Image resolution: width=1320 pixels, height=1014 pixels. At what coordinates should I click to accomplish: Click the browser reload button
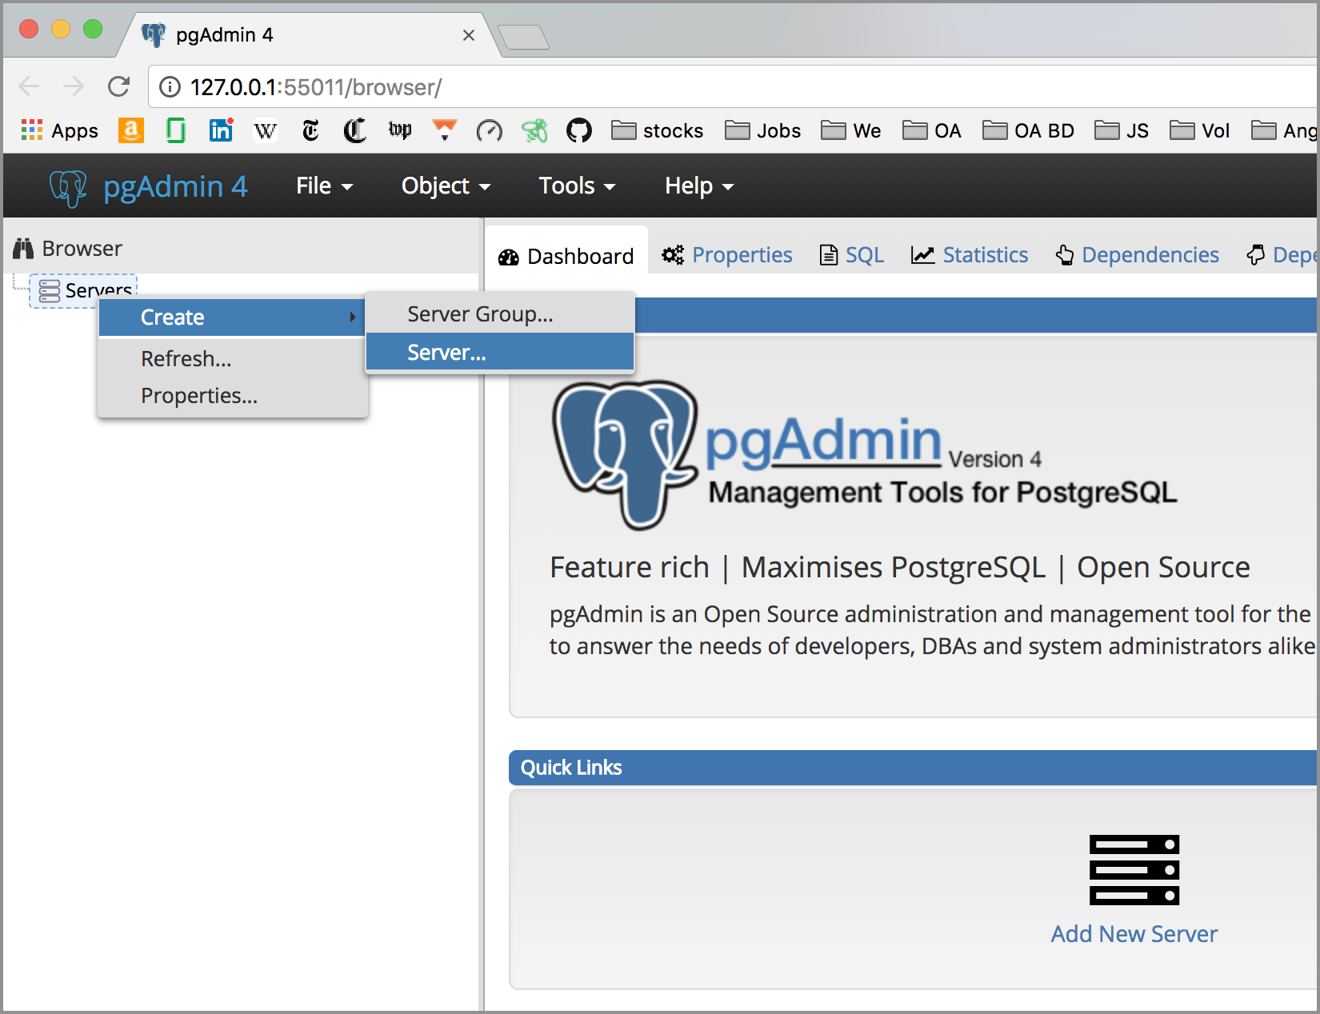[x=119, y=86]
